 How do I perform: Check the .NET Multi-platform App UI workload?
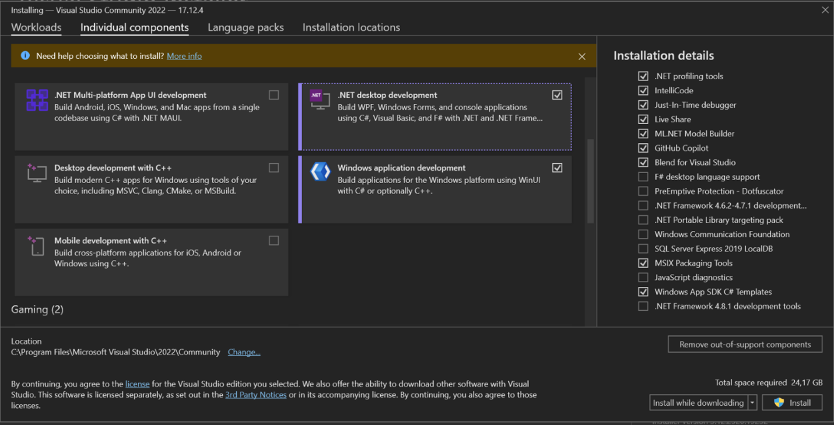coord(274,95)
